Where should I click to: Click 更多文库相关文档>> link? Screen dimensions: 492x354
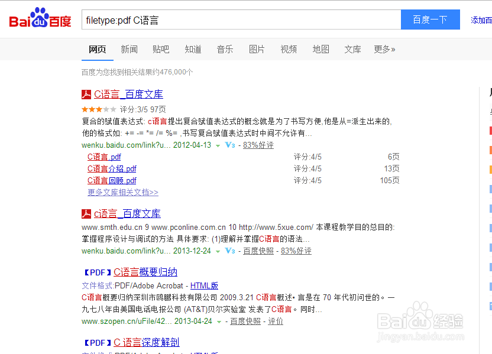tap(123, 192)
